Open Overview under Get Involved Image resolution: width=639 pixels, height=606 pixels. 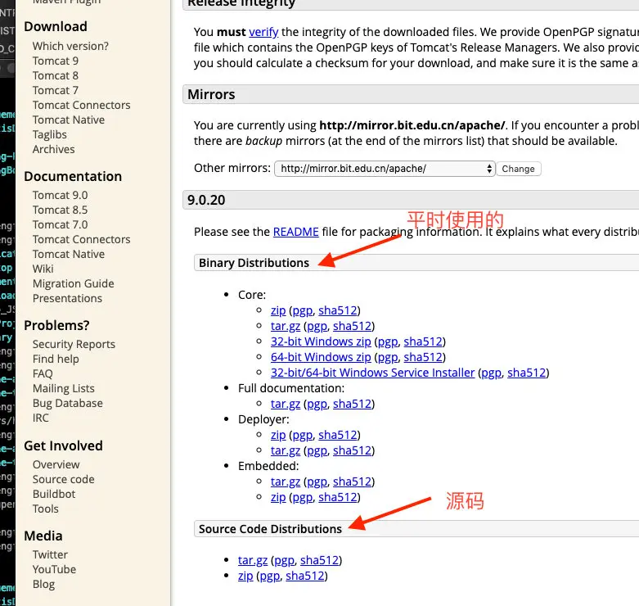pyautogui.click(x=56, y=464)
